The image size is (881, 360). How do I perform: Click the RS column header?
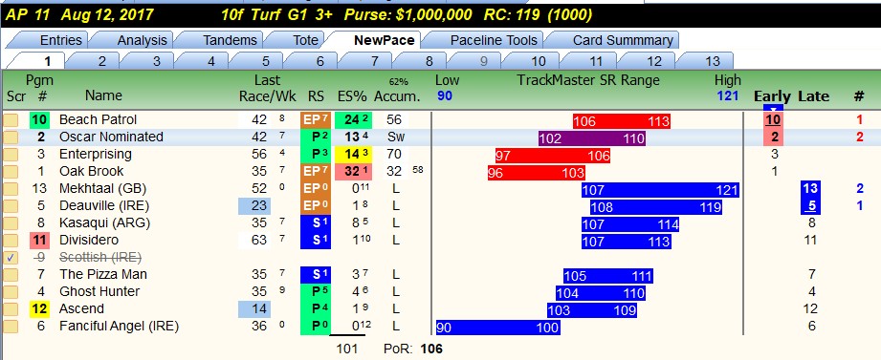[x=316, y=95]
